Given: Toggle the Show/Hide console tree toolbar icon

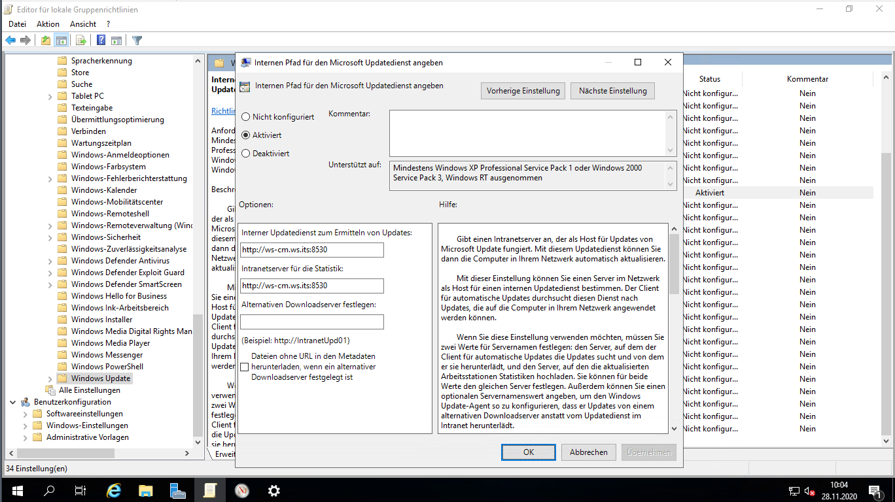Looking at the screenshot, I should pos(61,41).
